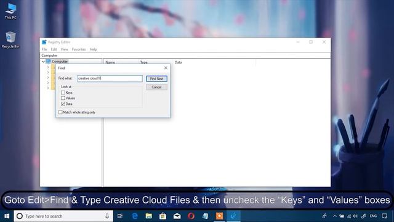
Task: Open the People icon in system tray
Action: point(324,216)
